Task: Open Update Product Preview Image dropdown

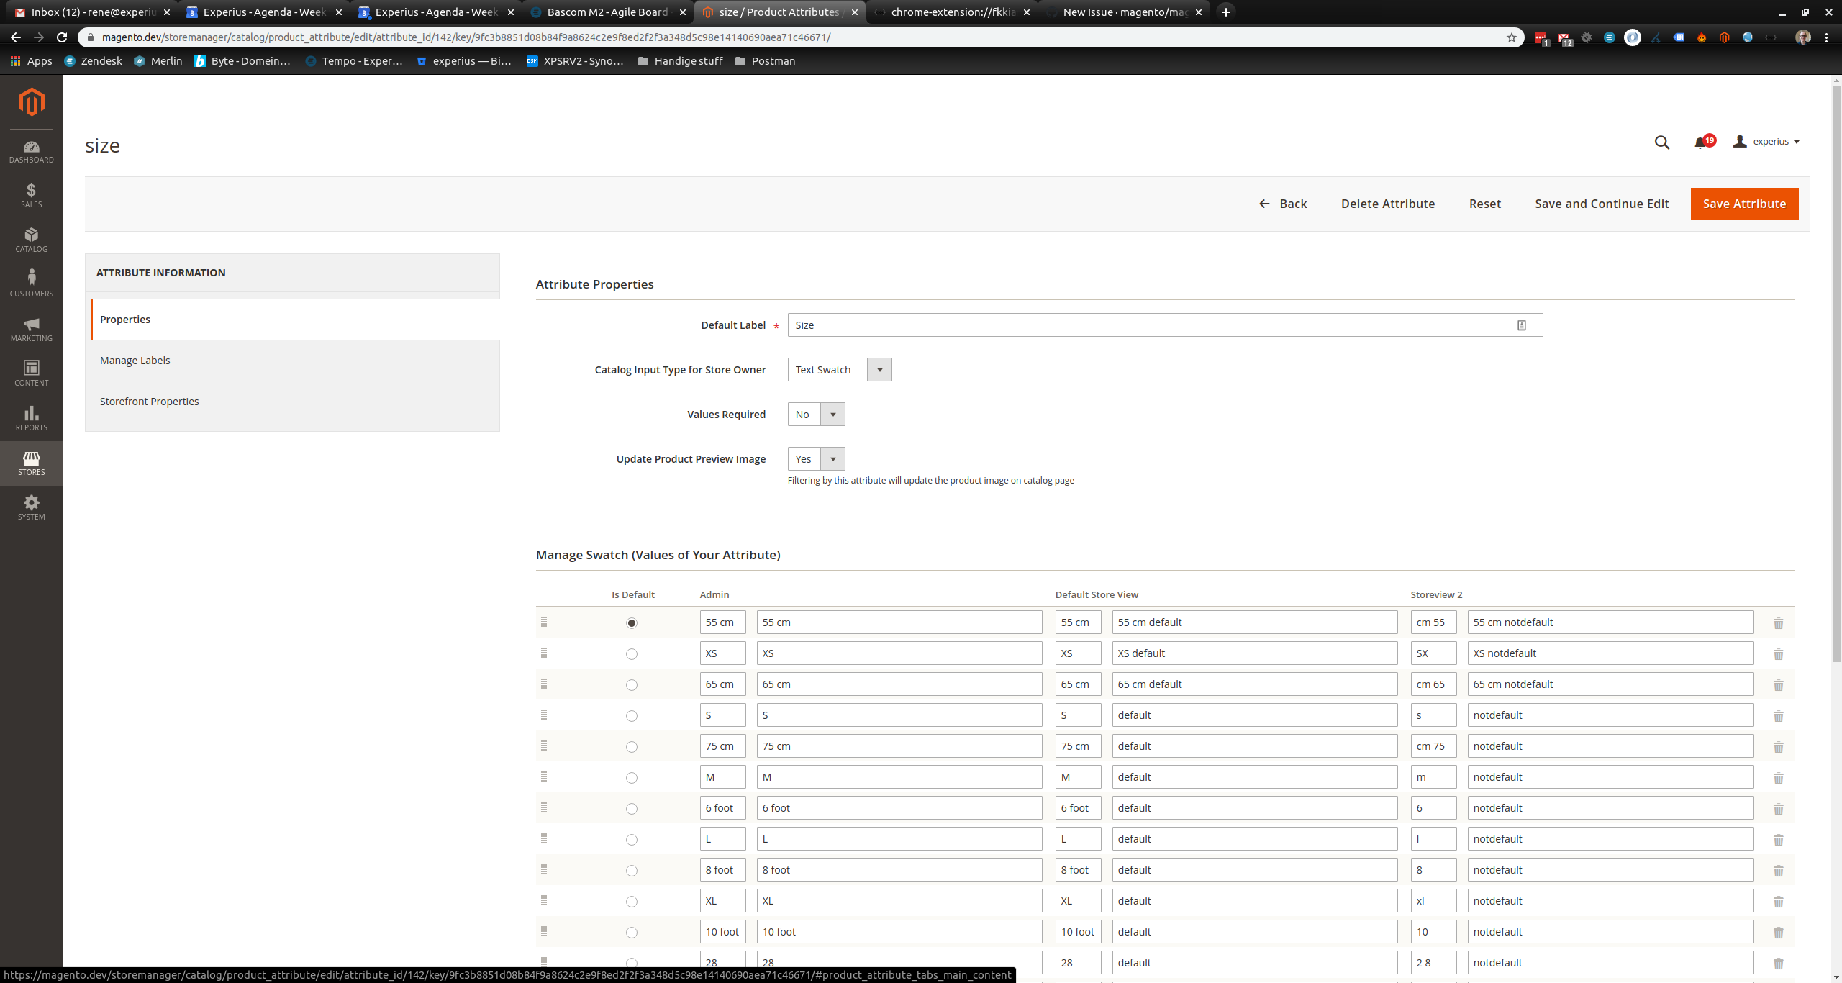Action: click(x=816, y=459)
